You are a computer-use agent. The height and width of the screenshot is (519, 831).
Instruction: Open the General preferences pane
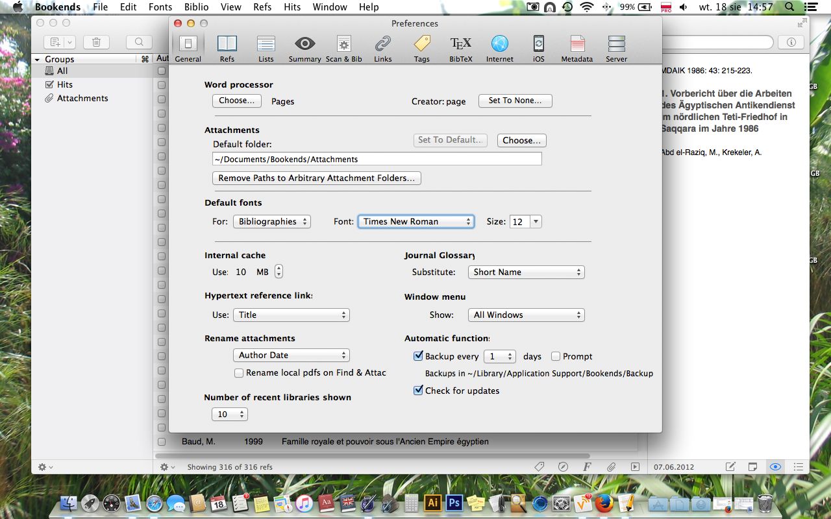coord(188,49)
